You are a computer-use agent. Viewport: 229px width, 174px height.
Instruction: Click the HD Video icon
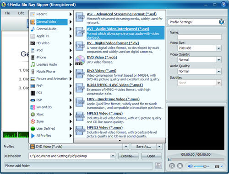pos(33,43)
